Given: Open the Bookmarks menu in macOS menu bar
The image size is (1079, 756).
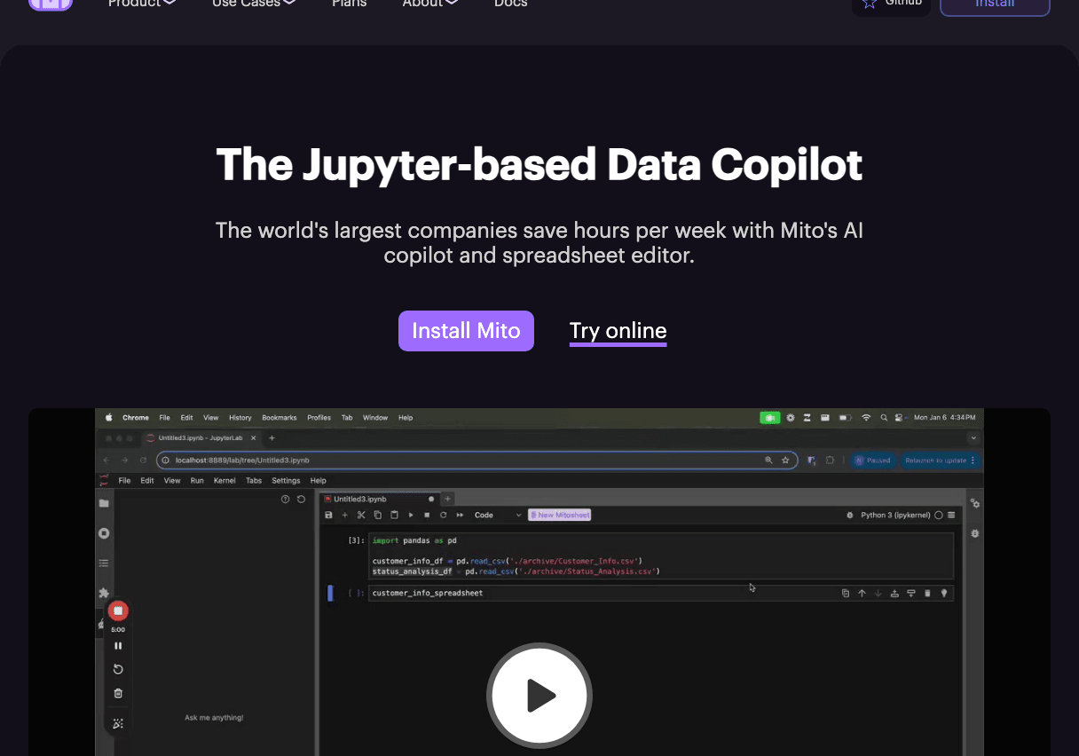Looking at the screenshot, I should click(x=280, y=417).
